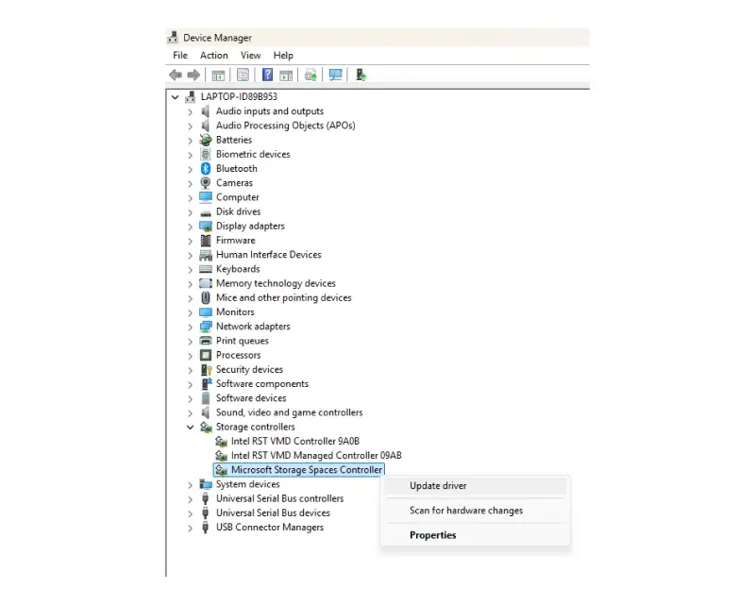The width and height of the screenshot is (755, 605).
Task: Open the View menu
Action: 250,56
